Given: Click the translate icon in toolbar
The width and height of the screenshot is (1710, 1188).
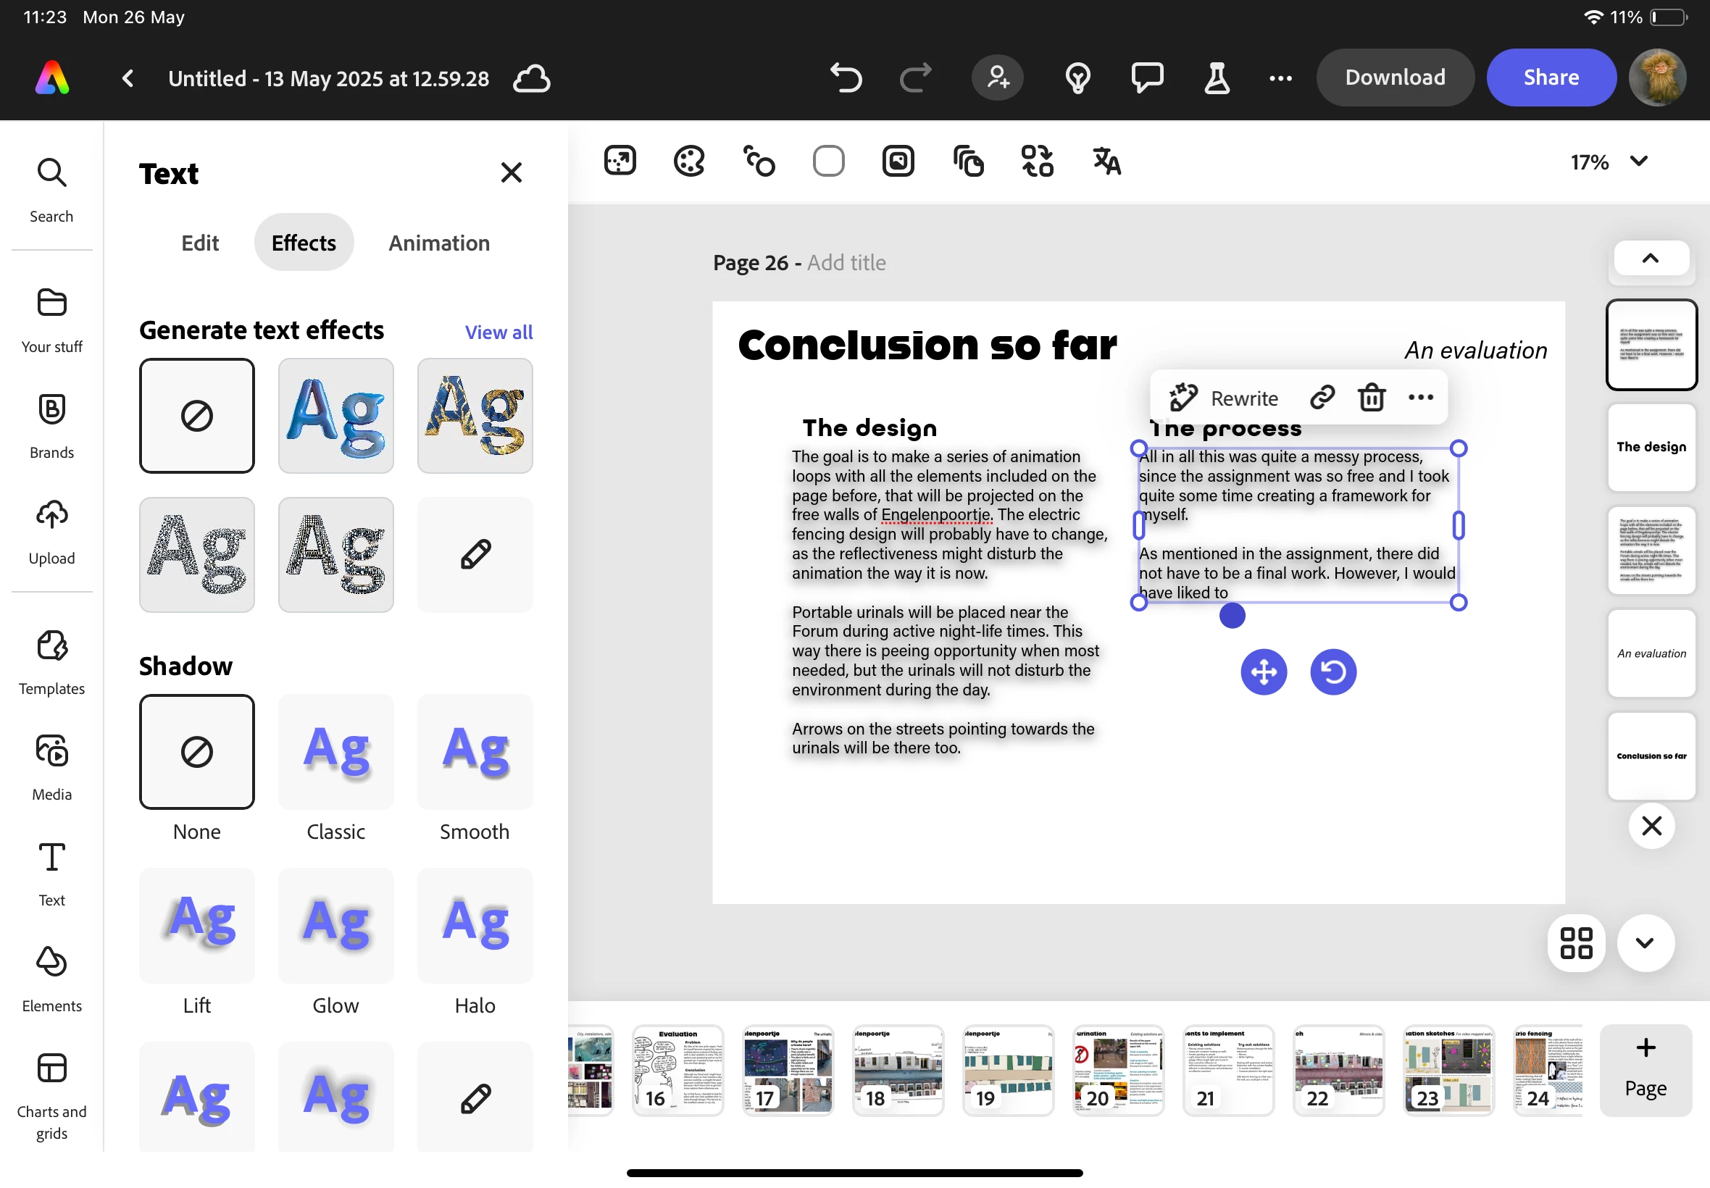Looking at the screenshot, I should point(1106,161).
